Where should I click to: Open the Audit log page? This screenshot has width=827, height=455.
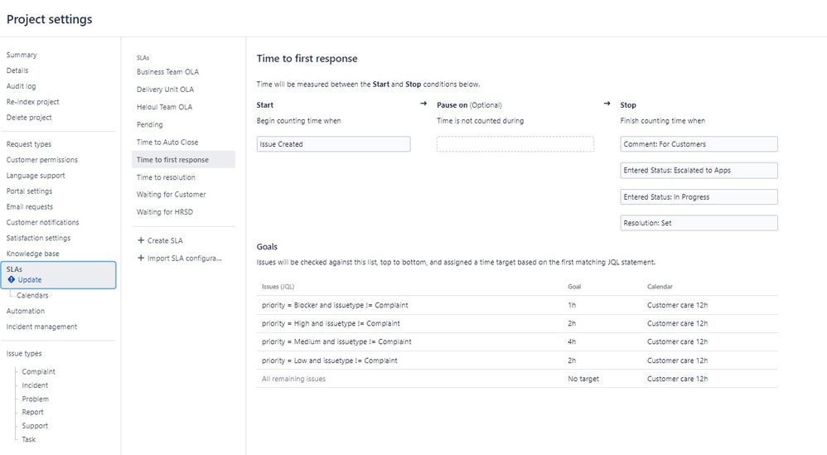21,86
